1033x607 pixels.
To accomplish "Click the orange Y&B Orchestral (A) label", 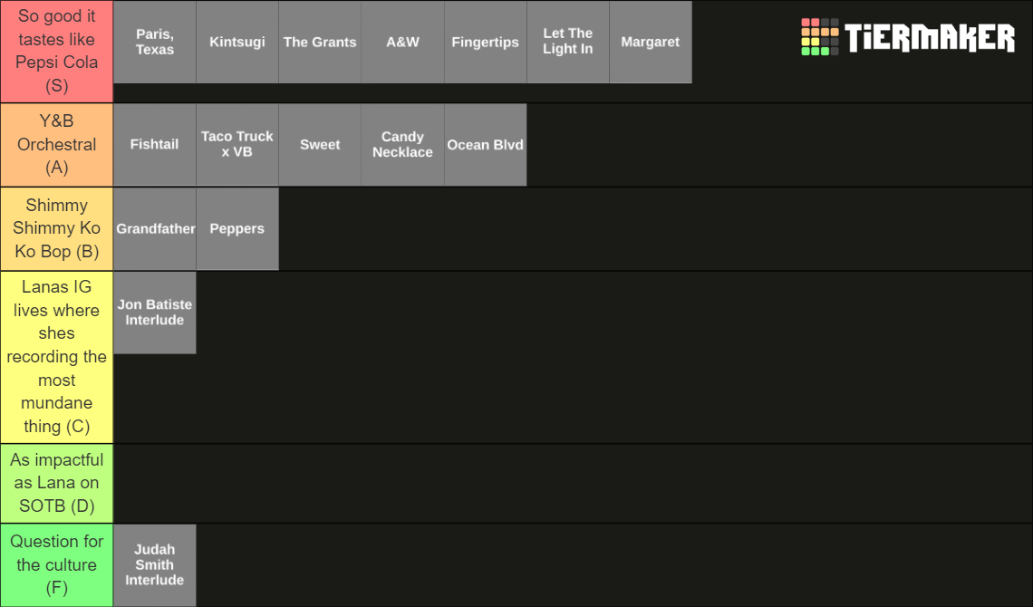I will coord(57,145).
